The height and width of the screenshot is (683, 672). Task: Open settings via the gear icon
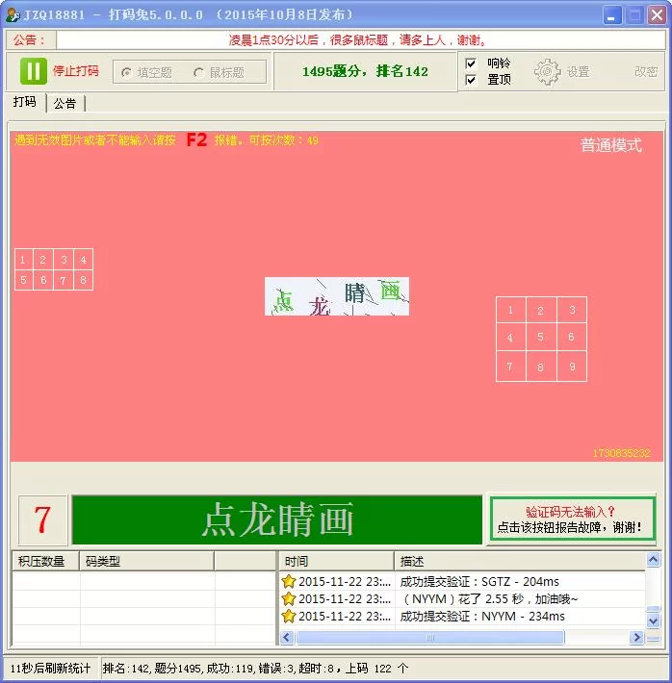coord(547,72)
